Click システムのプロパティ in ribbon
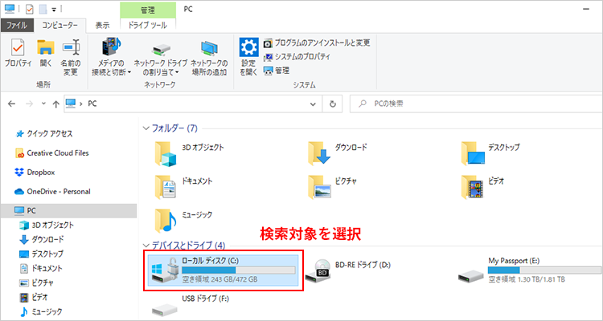This screenshot has height=321, width=603. tap(305, 56)
